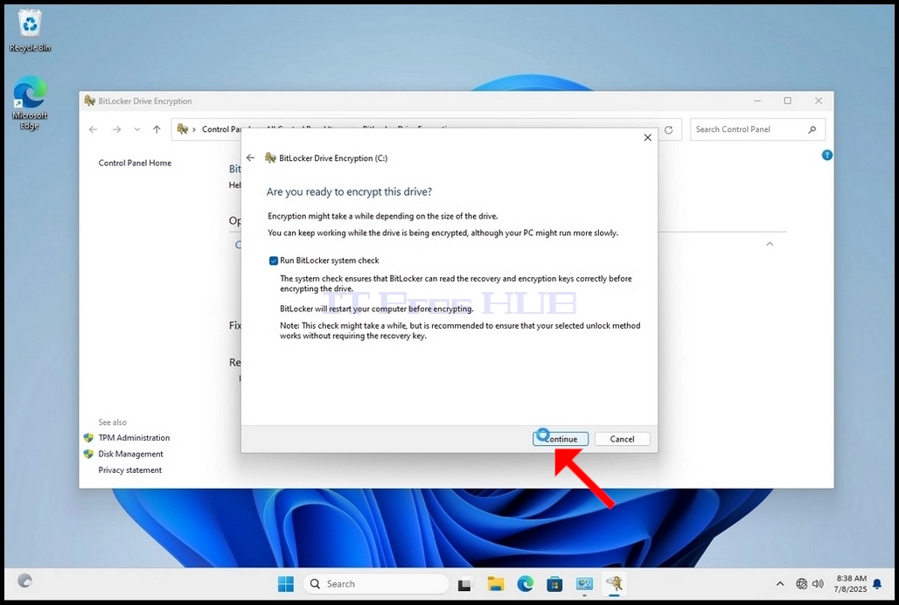Go up one level in Control Panel
This screenshot has height=605, width=899.
157,129
